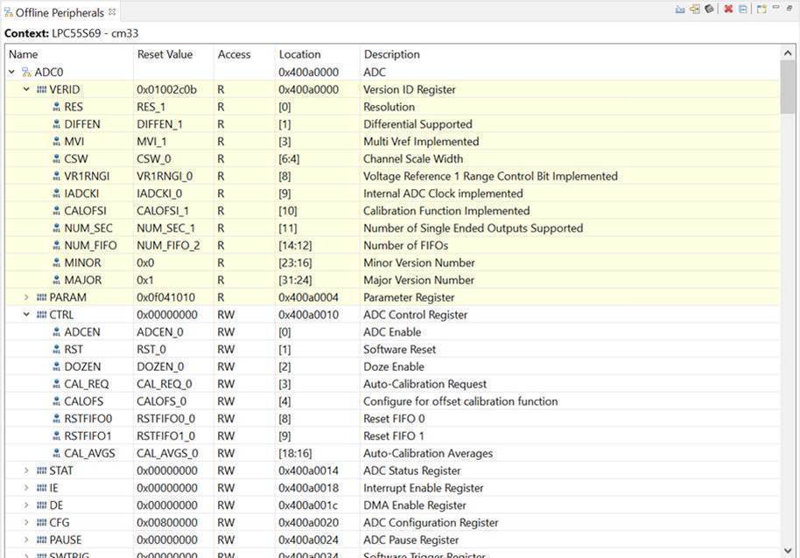Expand the STAT register node

(25, 471)
